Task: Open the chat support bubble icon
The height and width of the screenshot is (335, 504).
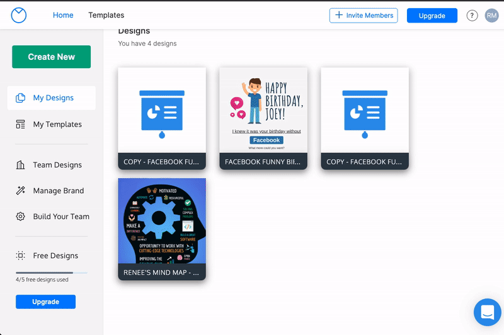Action: pyautogui.click(x=487, y=312)
